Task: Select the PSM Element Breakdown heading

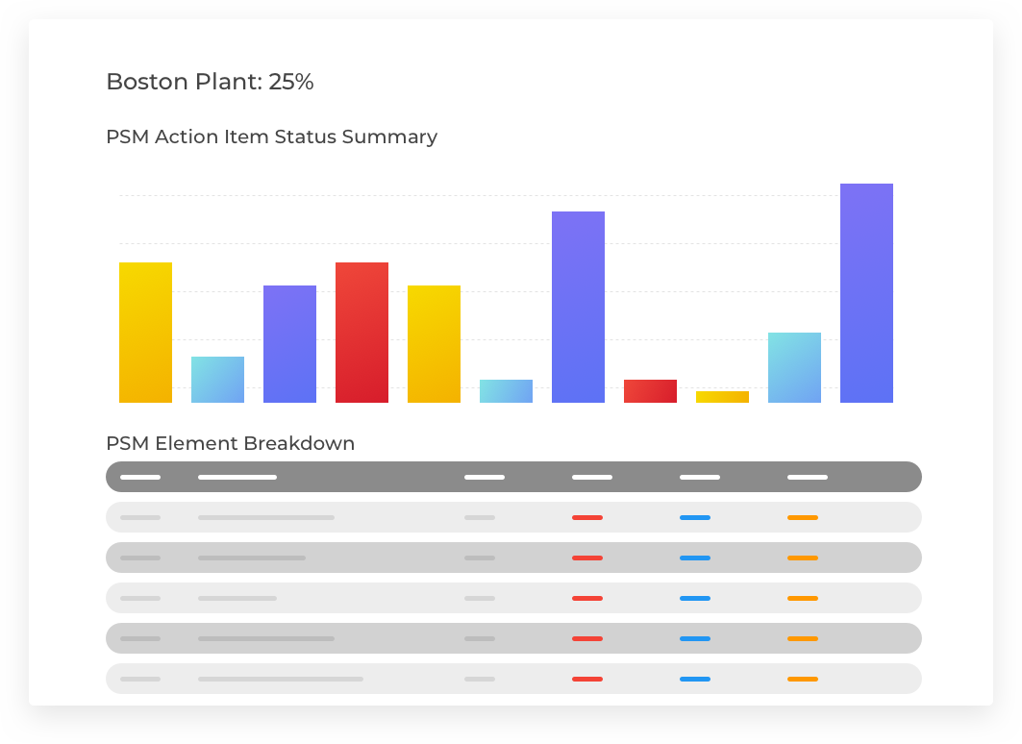Action: [x=230, y=443]
